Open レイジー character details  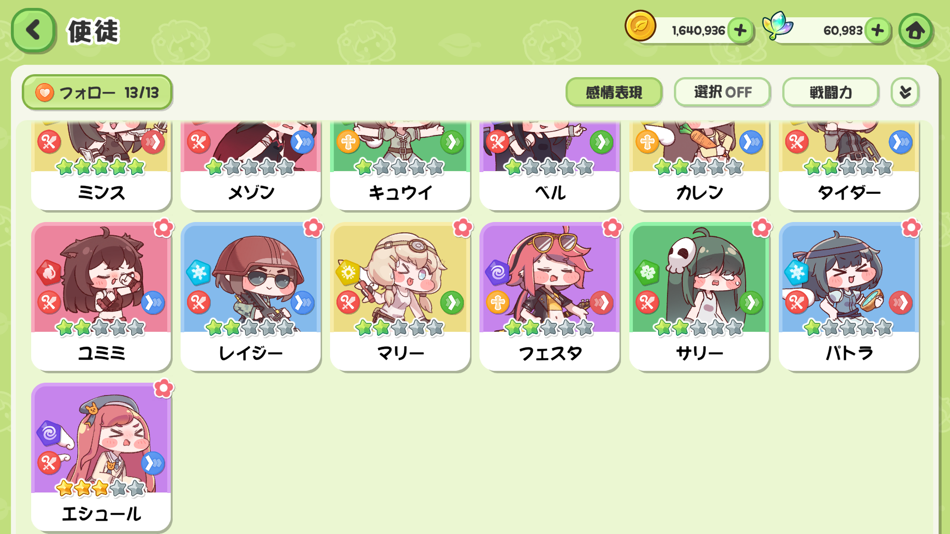pos(250,297)
